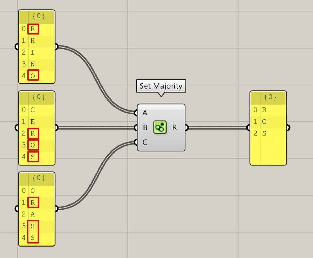Click row 2 'A' in the bottom panel
This screenshot has width=313, height=258.
(37, 214)
